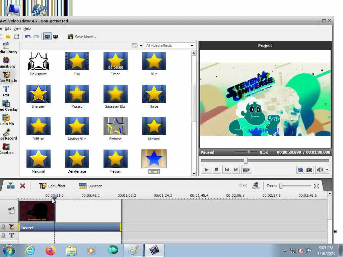Screen dimensions: 343x257
Task: Click the next scene button
Action: pos(246,170)
